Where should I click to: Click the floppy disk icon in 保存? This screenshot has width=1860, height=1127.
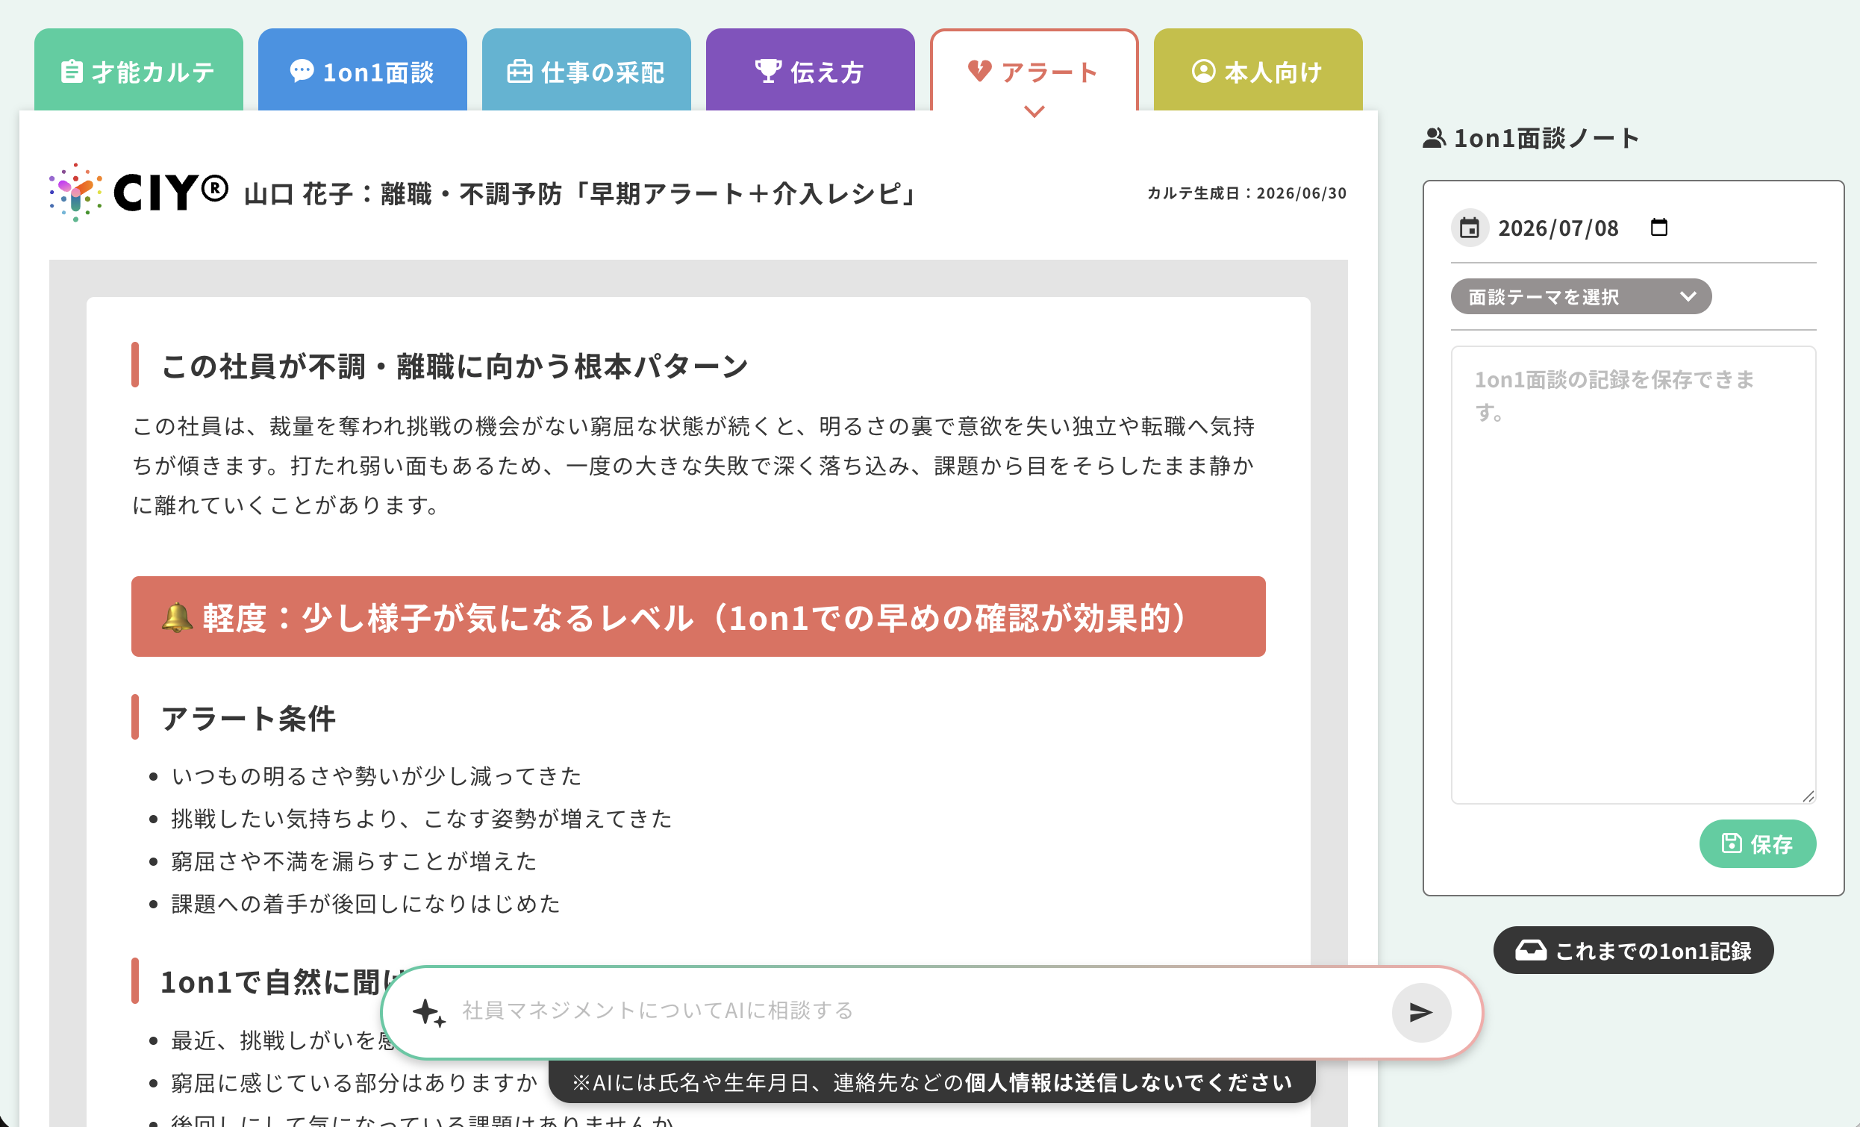click(1731, 843)
